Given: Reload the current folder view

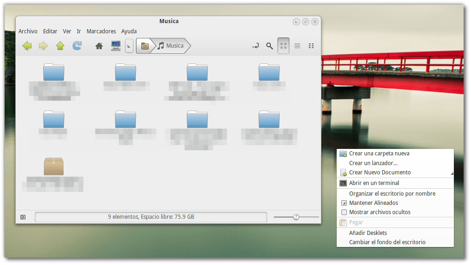Looking at the screenshot, I should [77, 46].
